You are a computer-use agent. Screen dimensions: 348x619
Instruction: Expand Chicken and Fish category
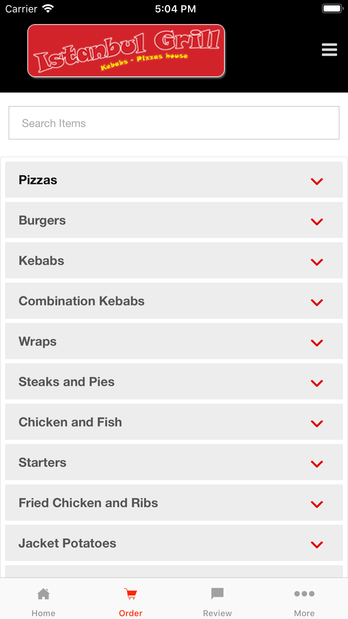click(174, 422)
